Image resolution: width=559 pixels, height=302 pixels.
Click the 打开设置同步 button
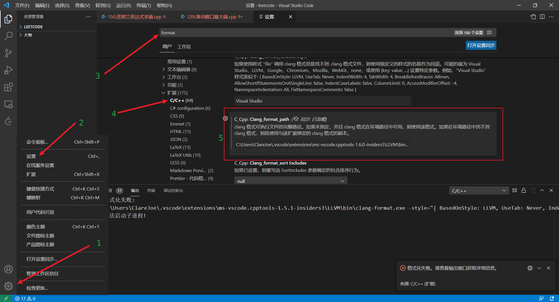[x=481, y=45]
